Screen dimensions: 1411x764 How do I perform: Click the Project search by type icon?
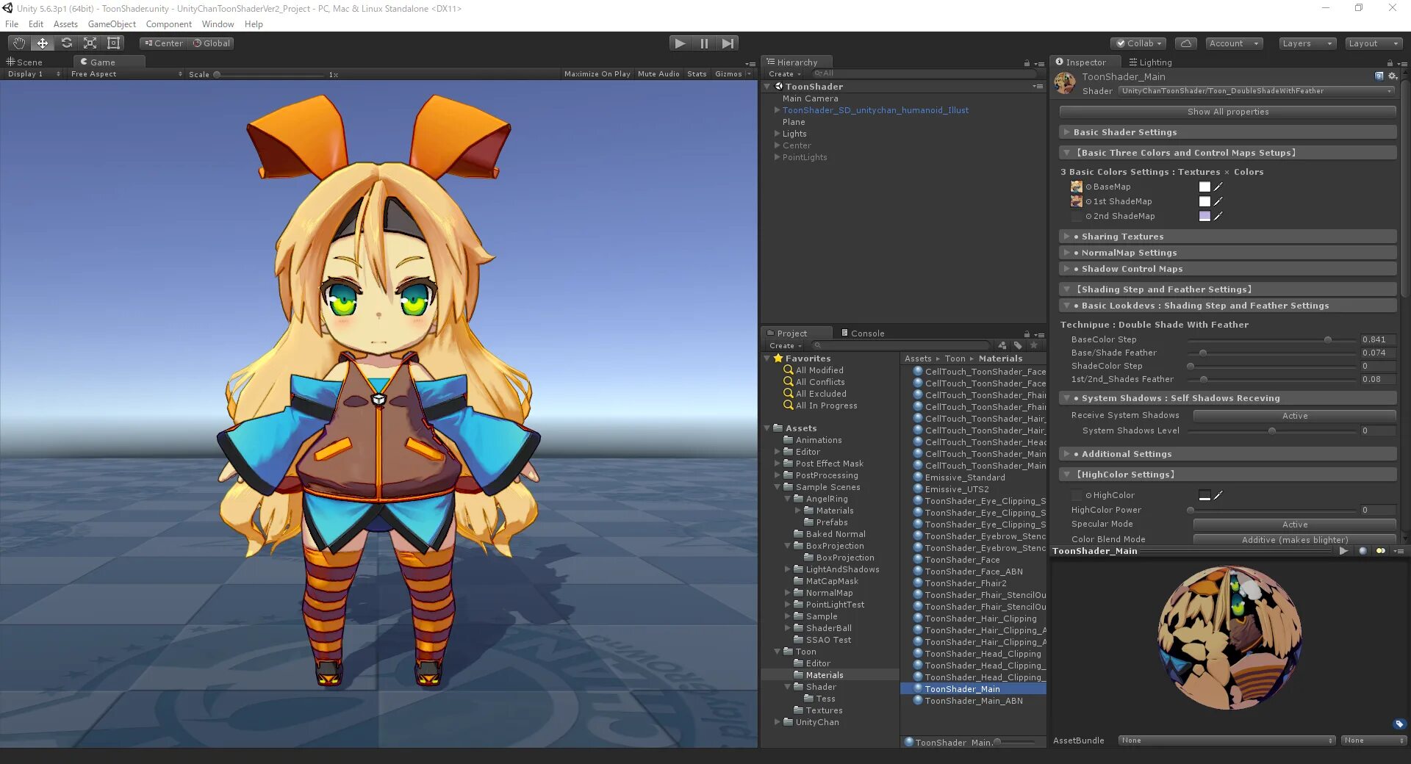pyautogui.click(x=1002, y=345)
